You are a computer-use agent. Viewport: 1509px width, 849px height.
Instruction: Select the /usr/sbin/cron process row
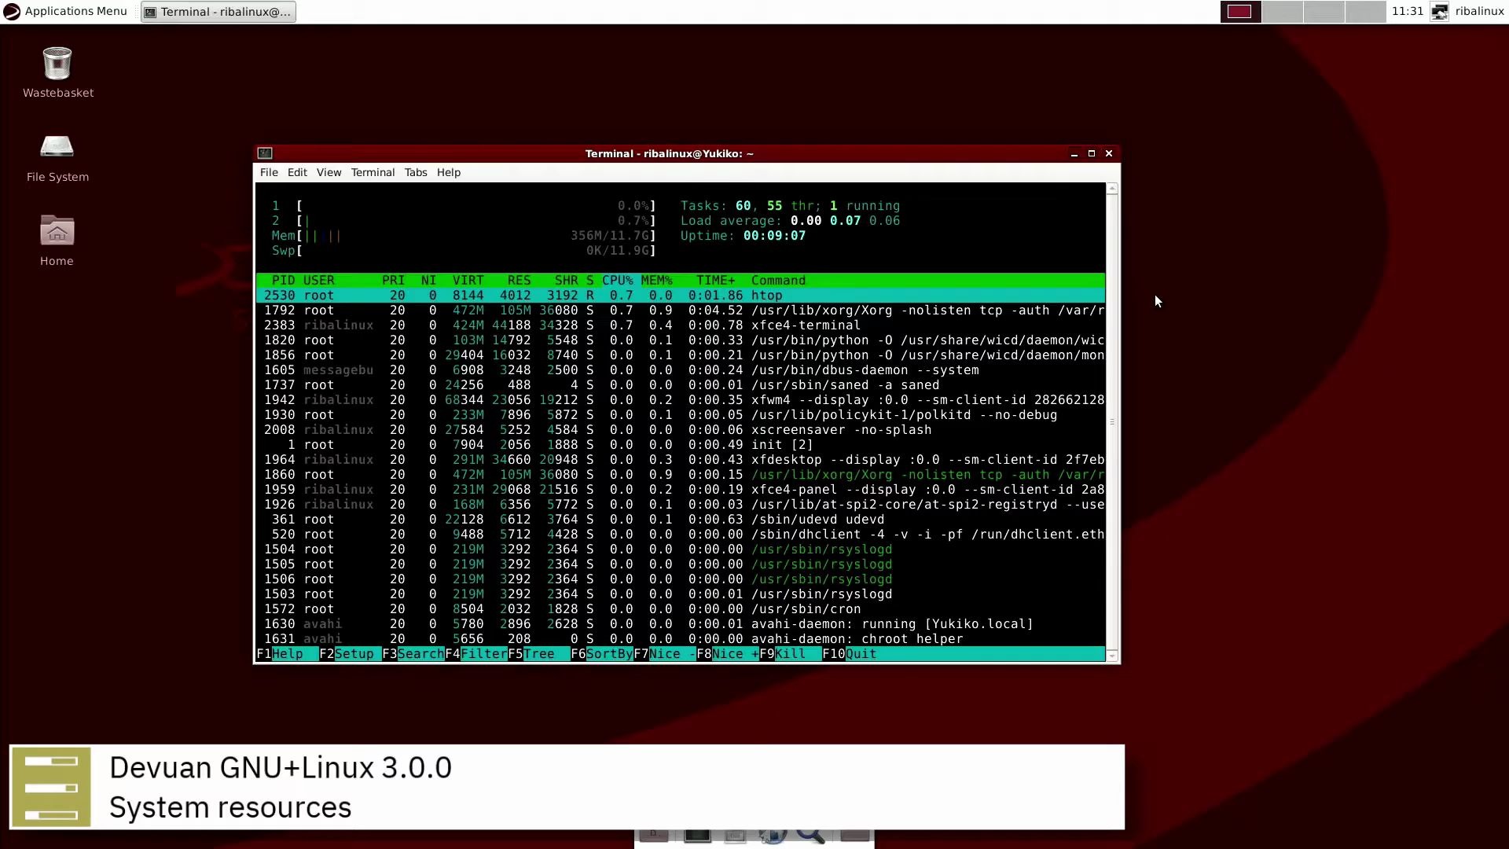click(x=681, y=609)
